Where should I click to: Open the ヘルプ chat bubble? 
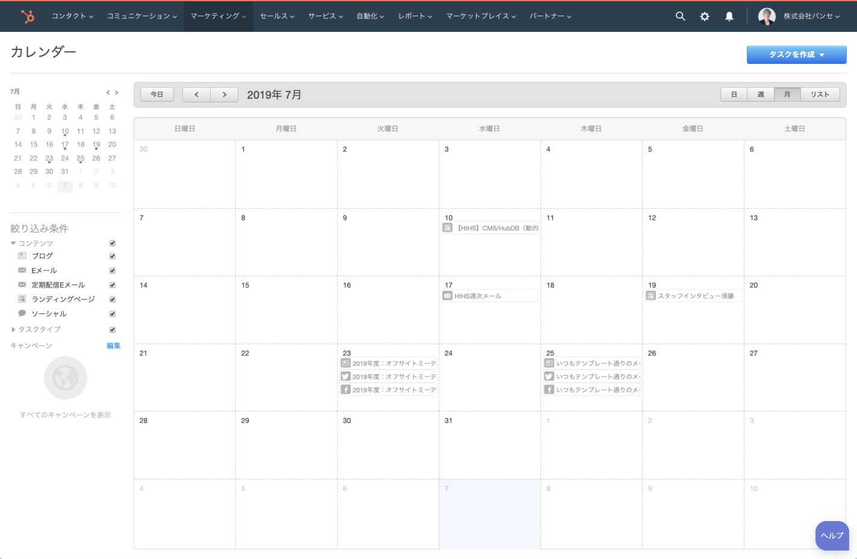832,536
